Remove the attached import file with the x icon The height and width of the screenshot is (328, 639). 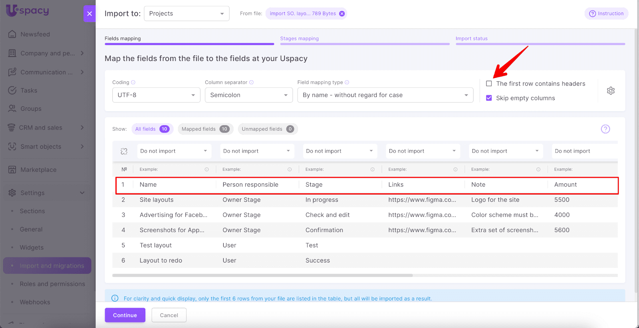tap(342, 14)
